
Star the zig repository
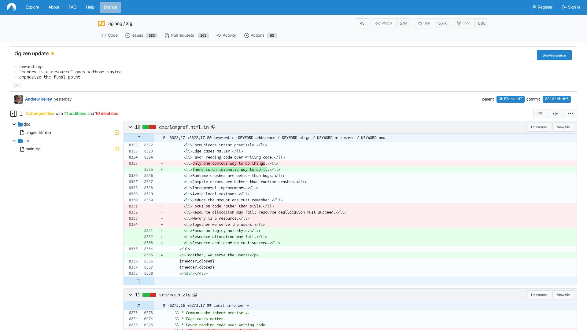coord(424,24)
